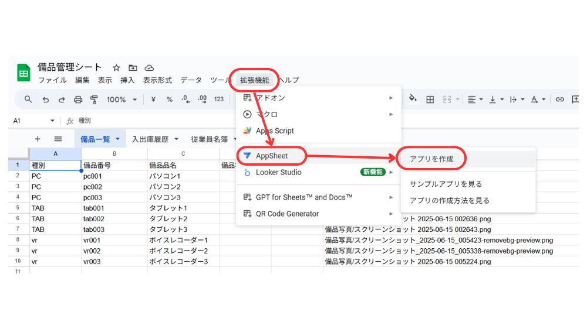Expand vertical align dropdown

[x=502, y=100]
